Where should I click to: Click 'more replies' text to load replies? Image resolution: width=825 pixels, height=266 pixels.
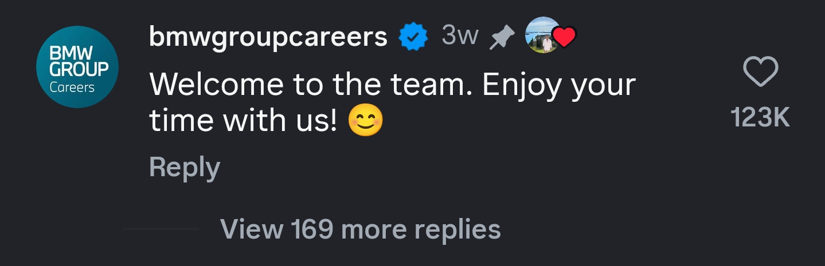tap(421, 229)
